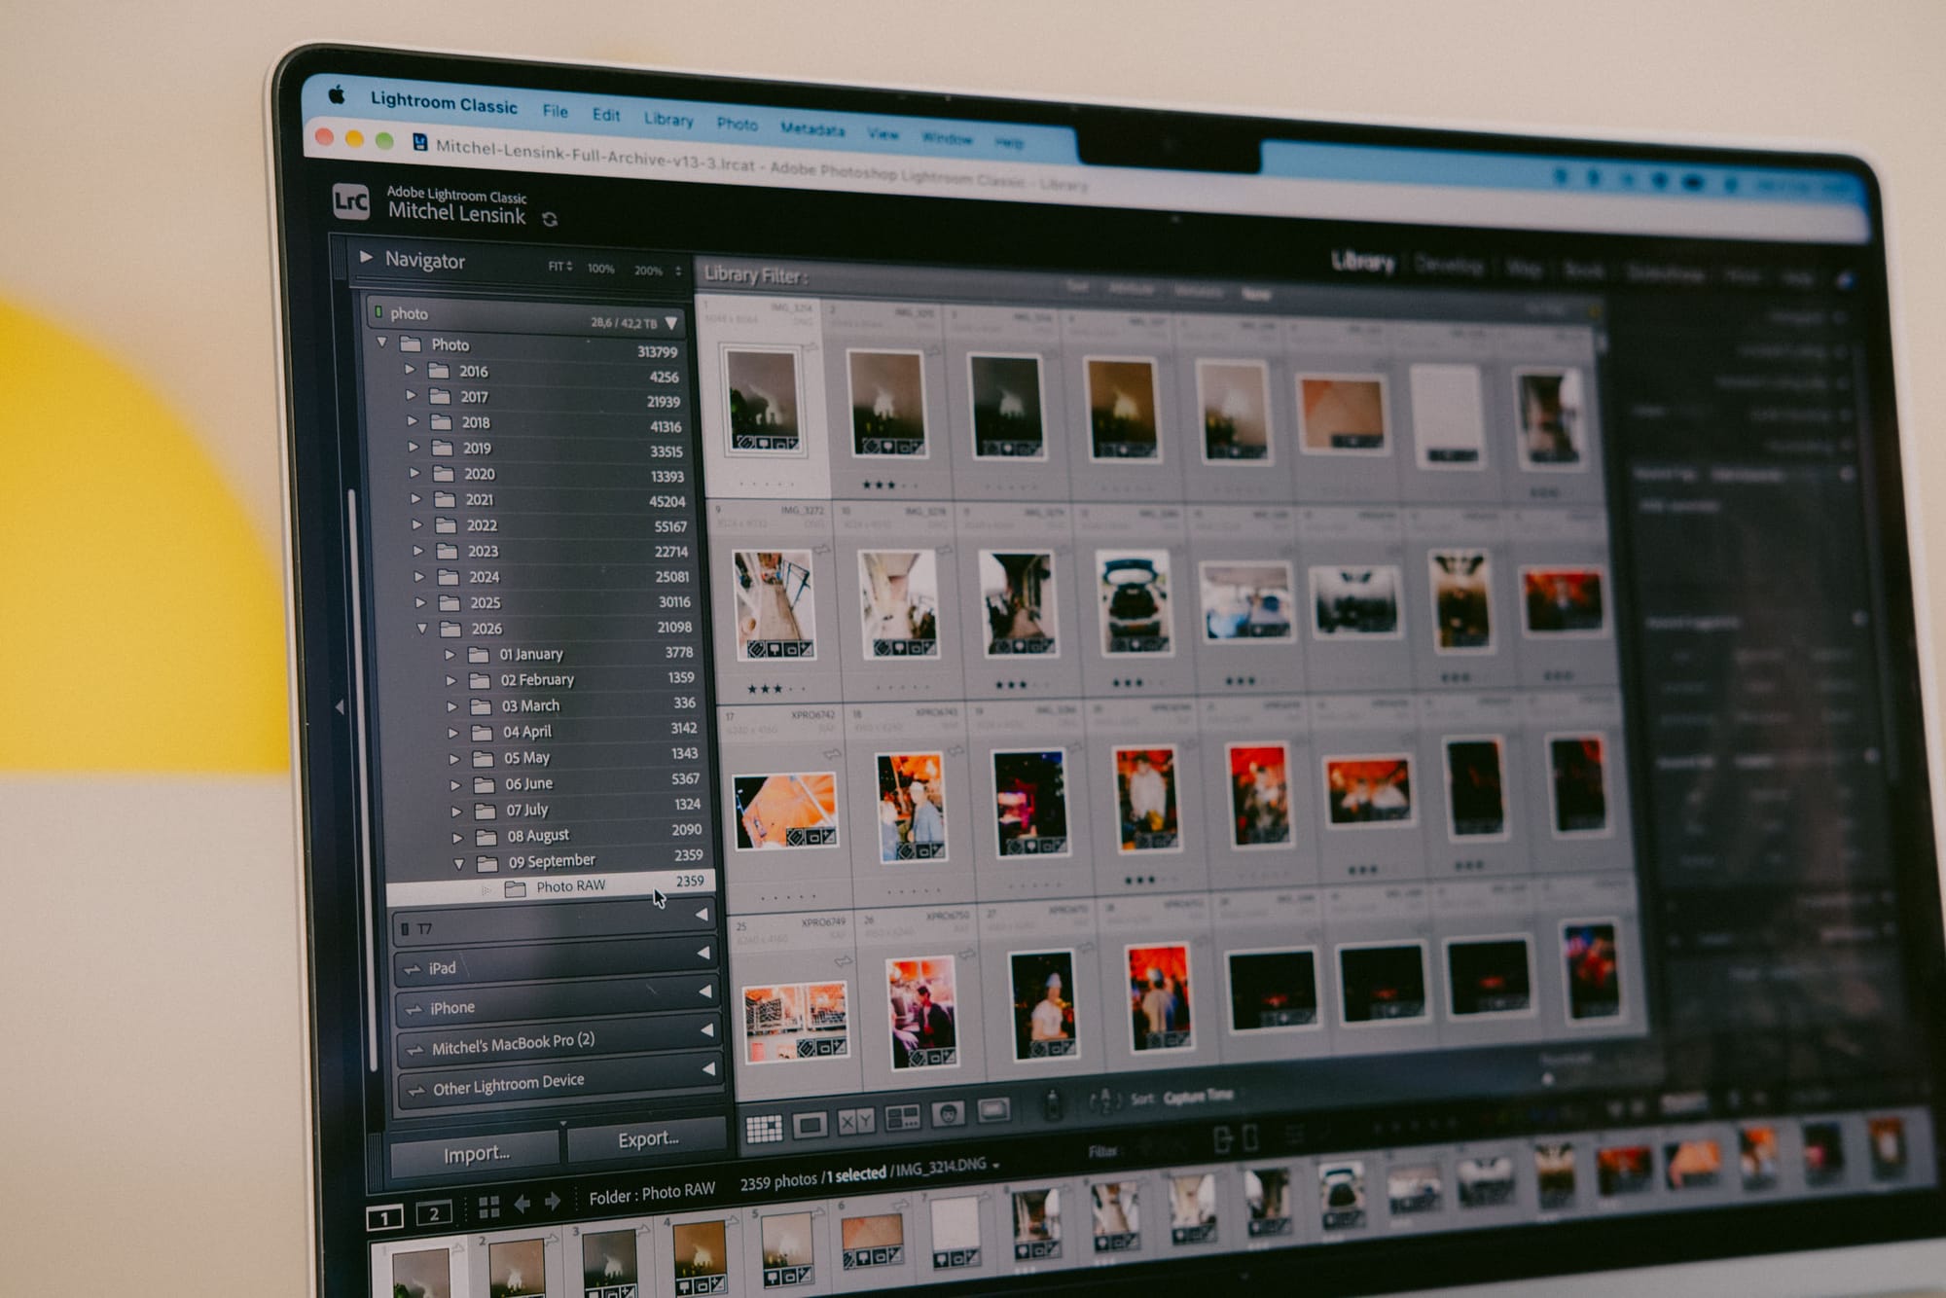Open the File menu
This screenshot has width=1946, height=1298.
pyautogui.click(x=555, y=111)
